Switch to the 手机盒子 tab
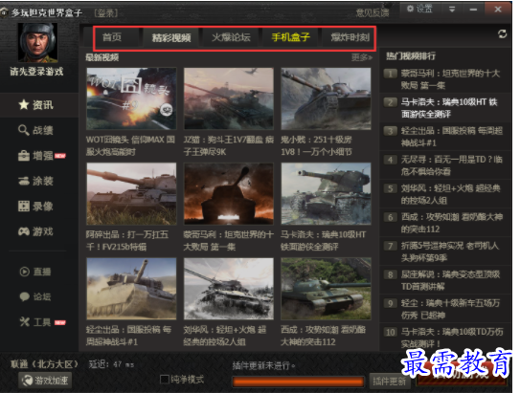 290,37
